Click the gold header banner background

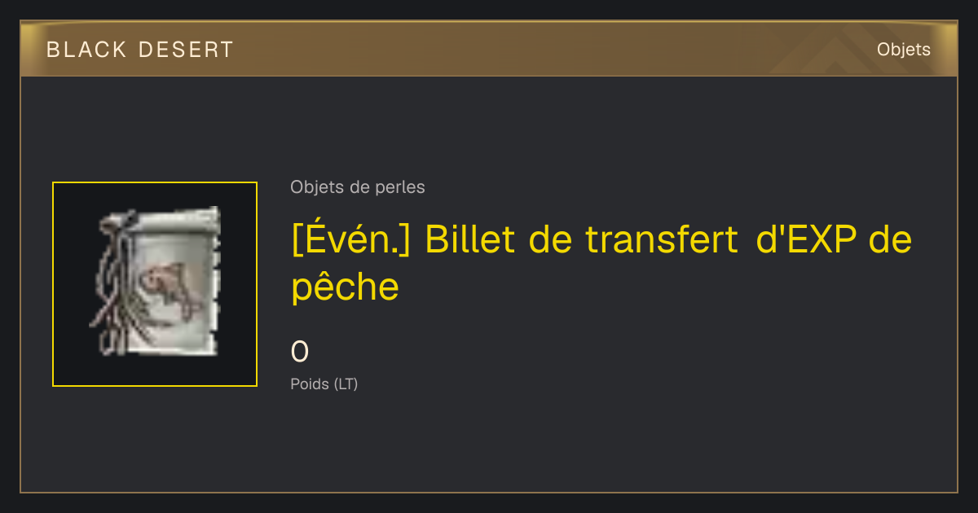point(489,50)
